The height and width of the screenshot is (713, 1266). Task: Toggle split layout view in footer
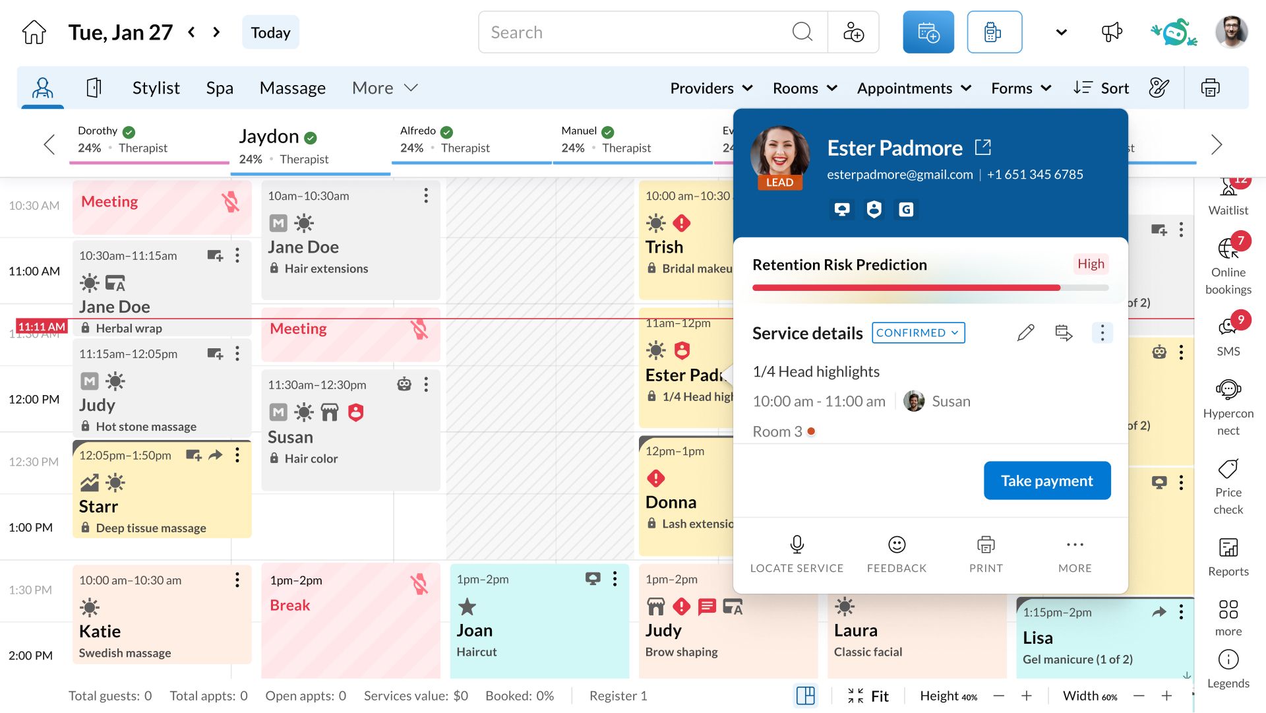805,696
